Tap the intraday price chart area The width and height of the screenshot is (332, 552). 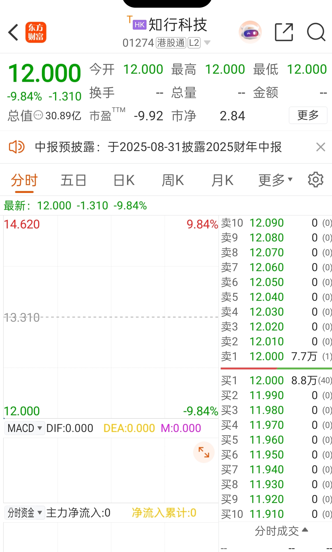tap(111, 317)
